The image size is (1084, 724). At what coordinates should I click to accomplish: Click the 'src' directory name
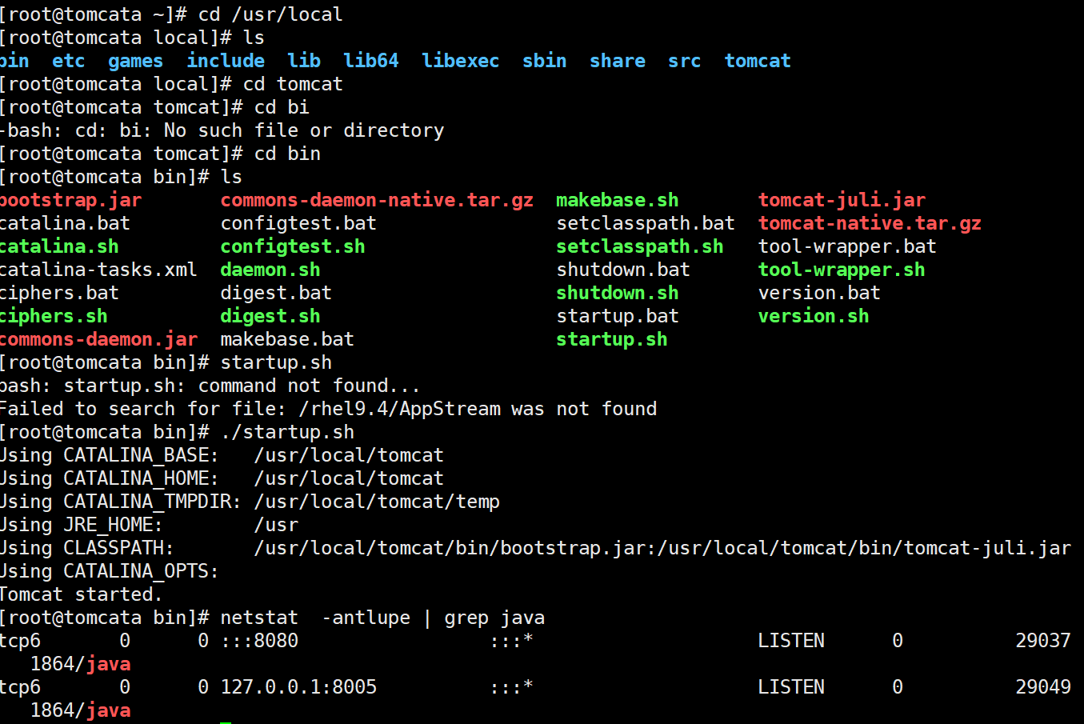click(684, 61)
